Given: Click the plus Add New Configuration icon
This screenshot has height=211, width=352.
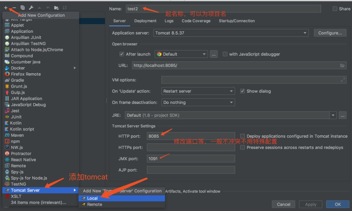Looking at the screenshot, I should 6,8.
